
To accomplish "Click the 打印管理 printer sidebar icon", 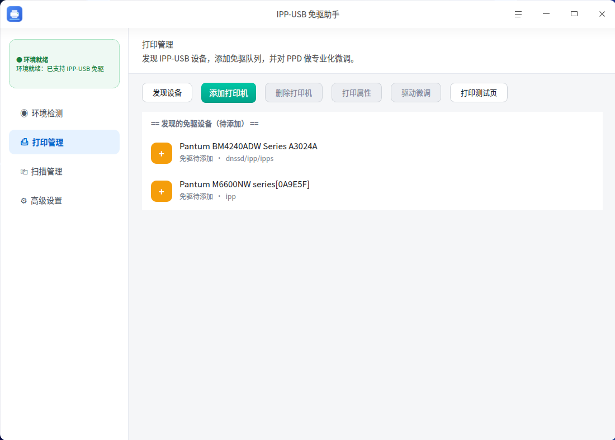I will 24,142.
